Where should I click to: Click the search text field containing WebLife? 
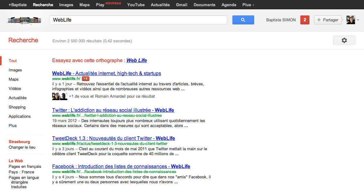click(138, 20)
